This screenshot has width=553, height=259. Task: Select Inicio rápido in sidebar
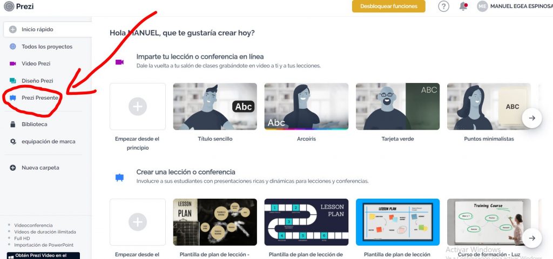tap(48, 30)
